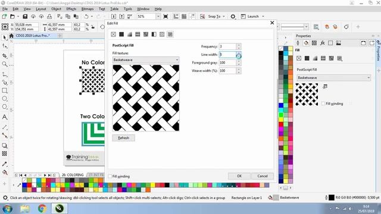Open zoom level 52% dropdown
381x214 pixels.
[x=158, y=17]
